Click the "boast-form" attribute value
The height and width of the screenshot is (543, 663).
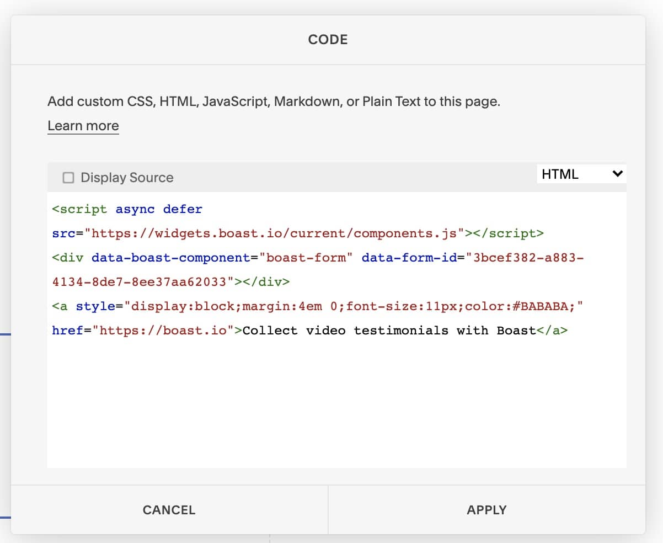306,258
